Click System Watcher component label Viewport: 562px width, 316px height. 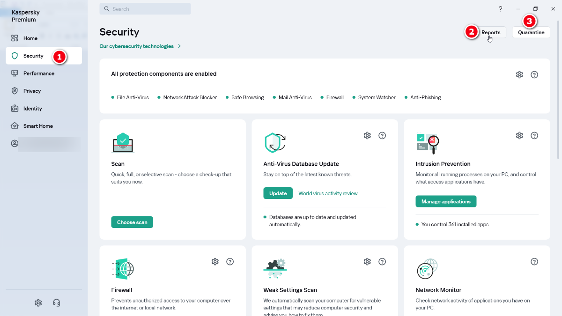click(377, 97)
